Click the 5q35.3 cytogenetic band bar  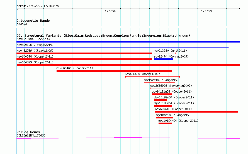pyautogui.click(x=128, y=27)
